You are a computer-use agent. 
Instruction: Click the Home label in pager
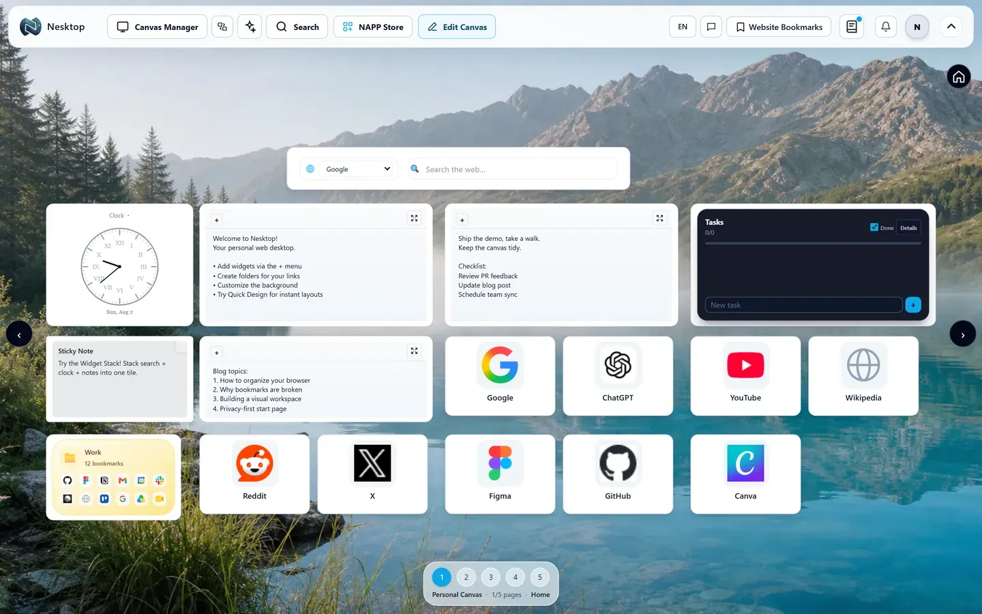coord(540,595)
